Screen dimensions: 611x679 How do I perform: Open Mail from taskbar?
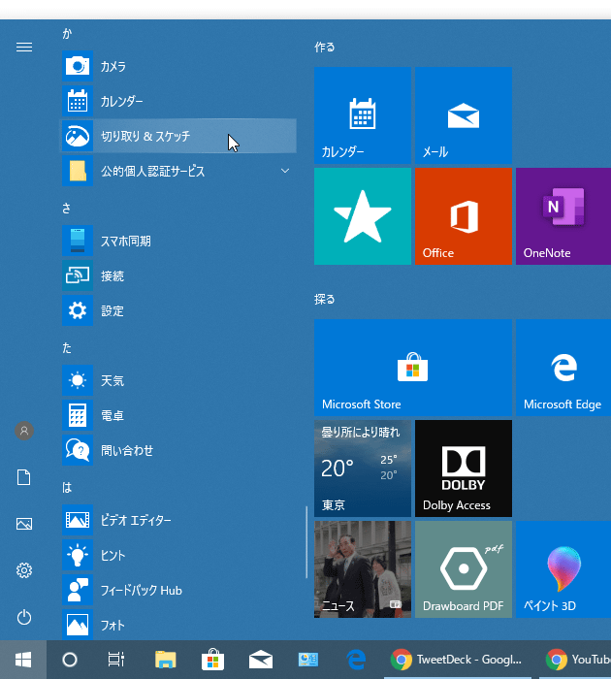click(260, 660)
